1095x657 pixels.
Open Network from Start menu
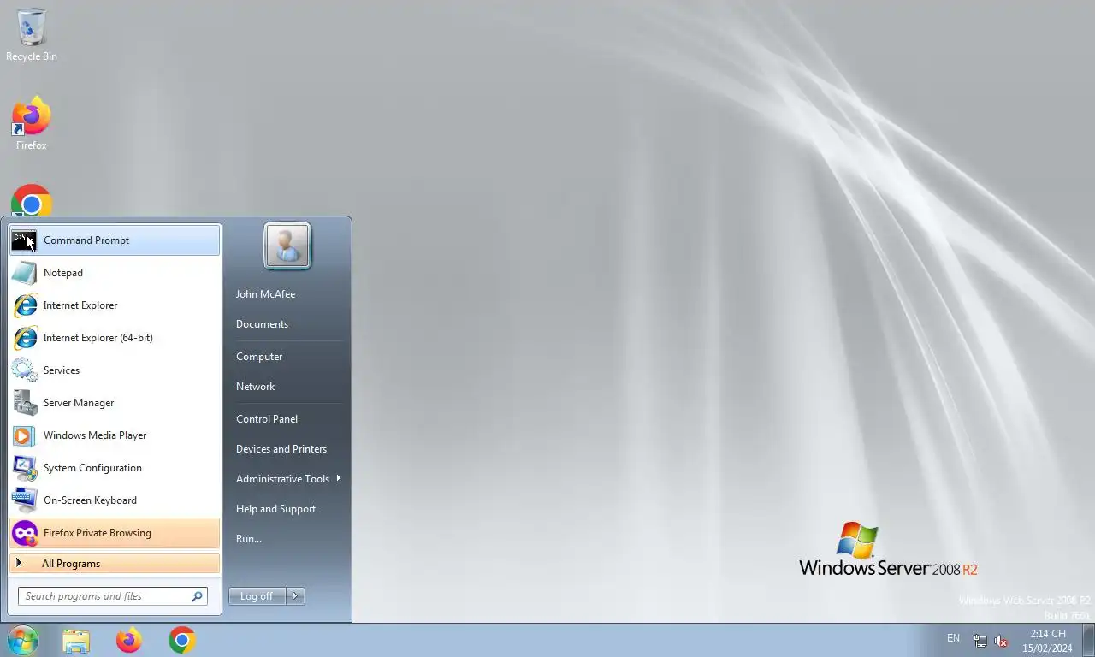[255, 387]
